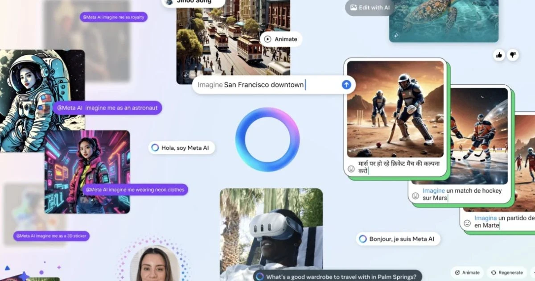
Task: Open the man wearing VR headset image
Action: coord(271,235)
